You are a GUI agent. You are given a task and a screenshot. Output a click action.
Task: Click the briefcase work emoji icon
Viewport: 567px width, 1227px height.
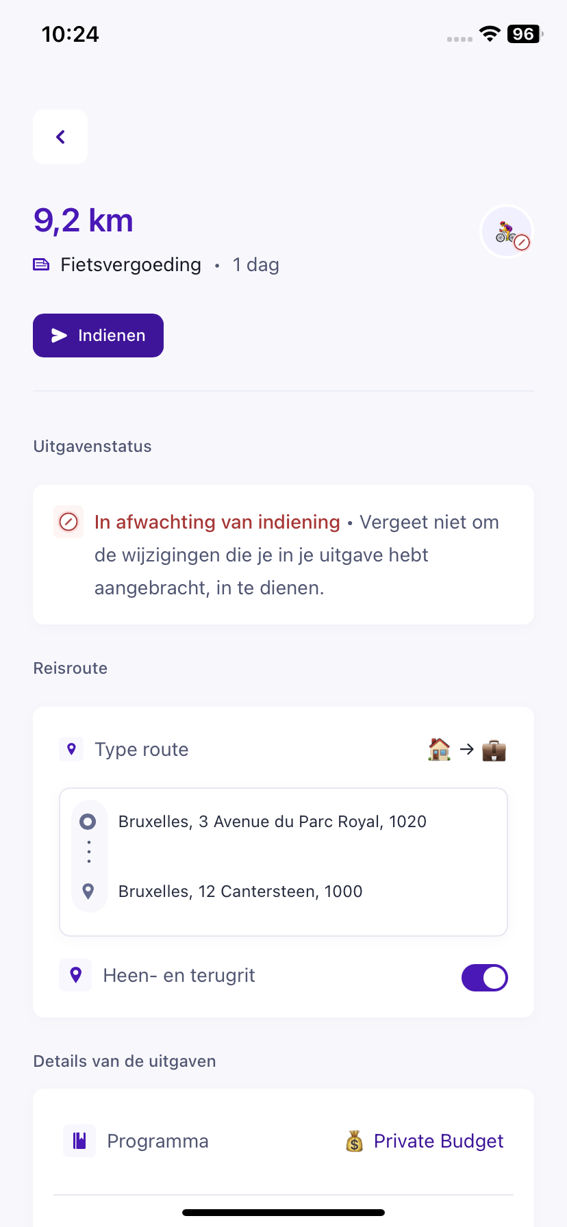pyautogui.click(x=494, y=750)
